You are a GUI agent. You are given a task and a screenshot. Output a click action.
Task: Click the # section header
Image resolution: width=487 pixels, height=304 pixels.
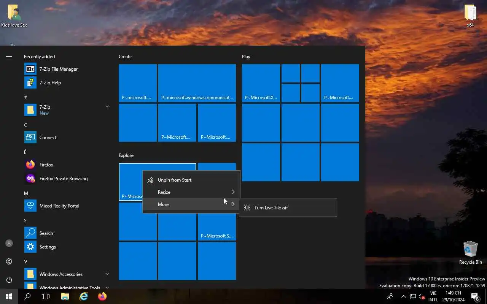pyautogui.click(x=25, y=97)
